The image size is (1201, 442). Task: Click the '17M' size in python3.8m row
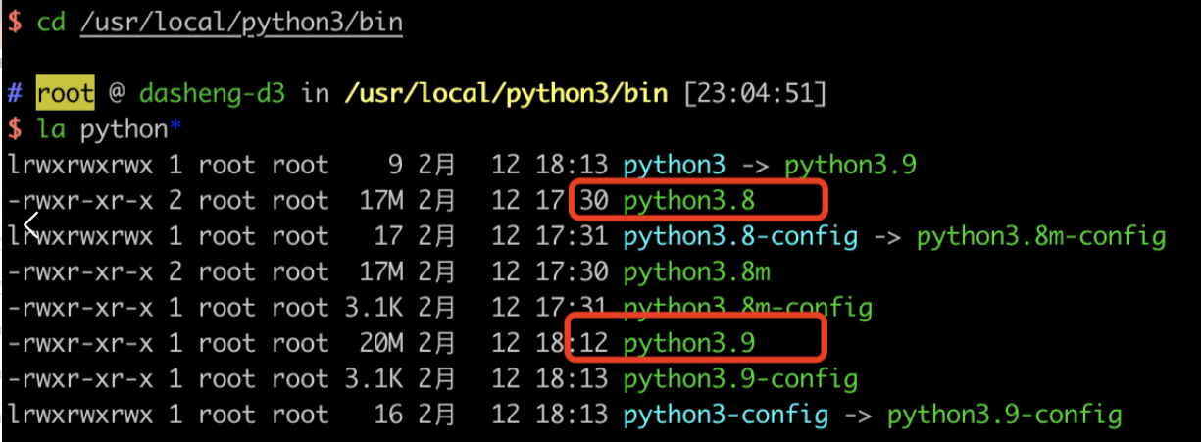pyautogui.click(x=381, y=271)
